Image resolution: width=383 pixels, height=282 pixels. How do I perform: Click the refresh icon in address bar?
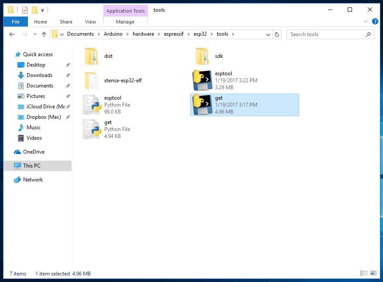(277, 34)
